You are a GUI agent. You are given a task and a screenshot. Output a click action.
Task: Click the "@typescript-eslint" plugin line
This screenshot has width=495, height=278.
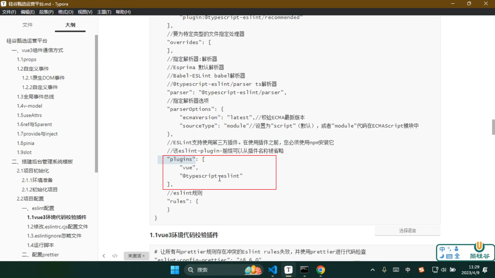coord(211,176)
